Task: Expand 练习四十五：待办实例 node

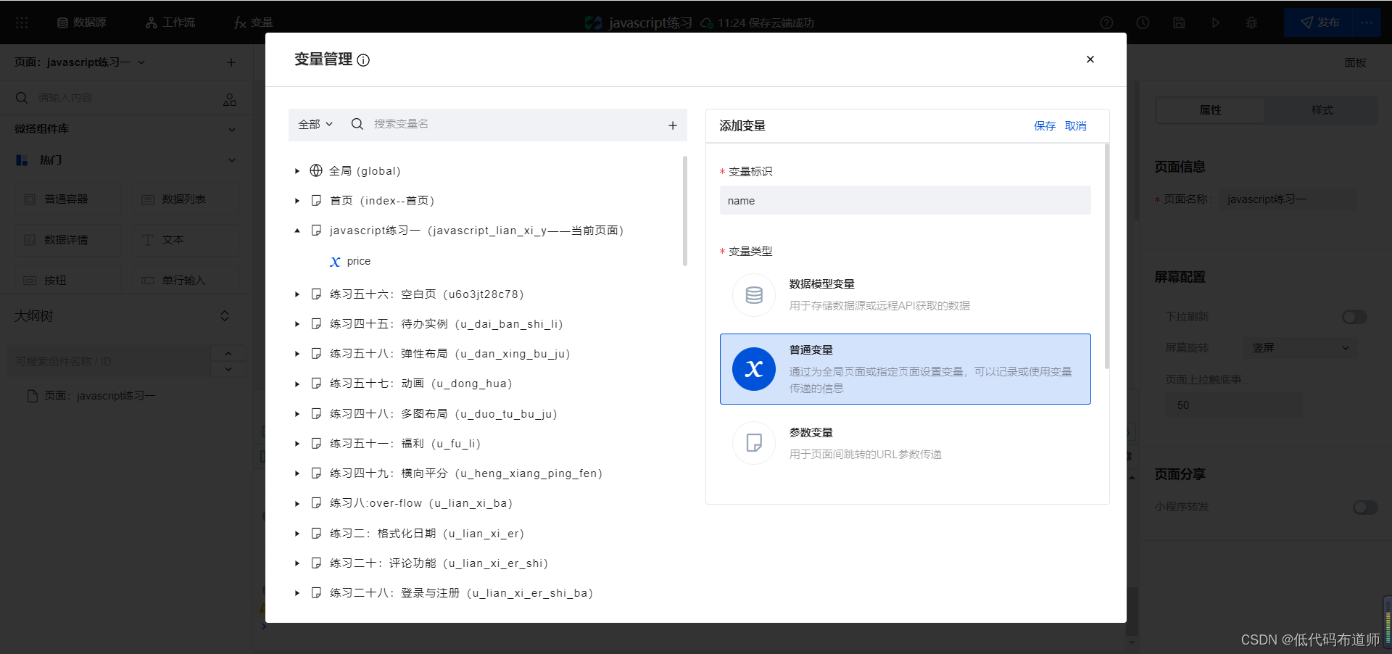Action: click(297, 324)
